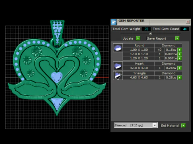Image resolution: width=193 pixels, height=144 pixels.
Task: Click the Diamond header in the Round group
Action: tap(168, 46)
